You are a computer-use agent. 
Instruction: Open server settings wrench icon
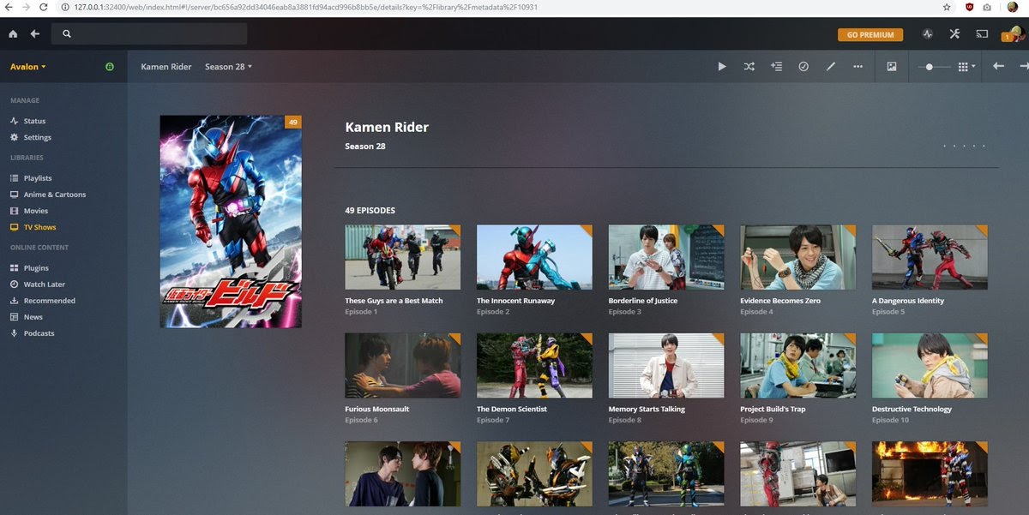954,34
